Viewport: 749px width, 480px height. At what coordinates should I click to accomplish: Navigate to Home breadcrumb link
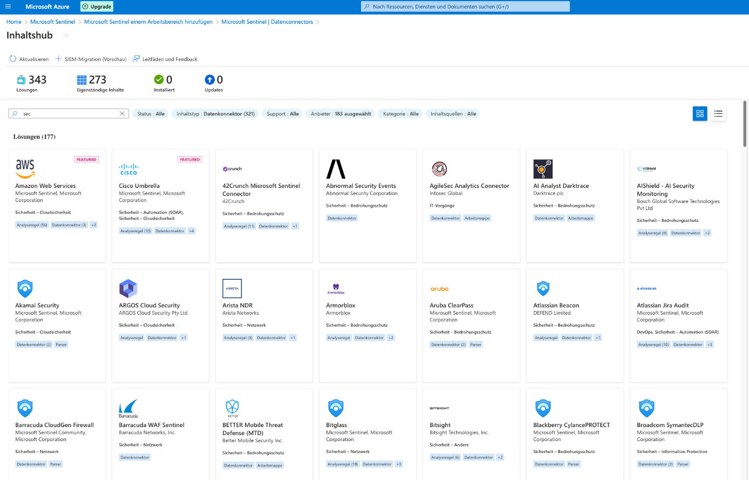pyautogui.click(x=14, y=22)
